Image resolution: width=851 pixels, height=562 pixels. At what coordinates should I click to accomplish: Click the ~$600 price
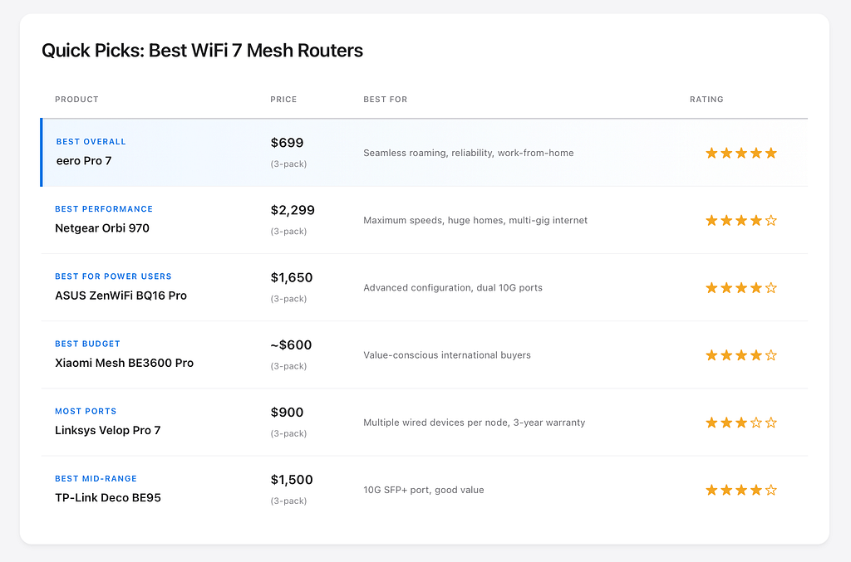pyautogui.click(x=291, y=345)
